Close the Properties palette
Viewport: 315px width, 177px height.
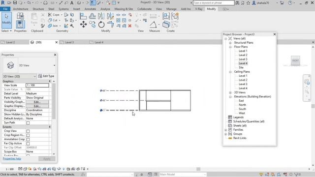pos(55,55)
